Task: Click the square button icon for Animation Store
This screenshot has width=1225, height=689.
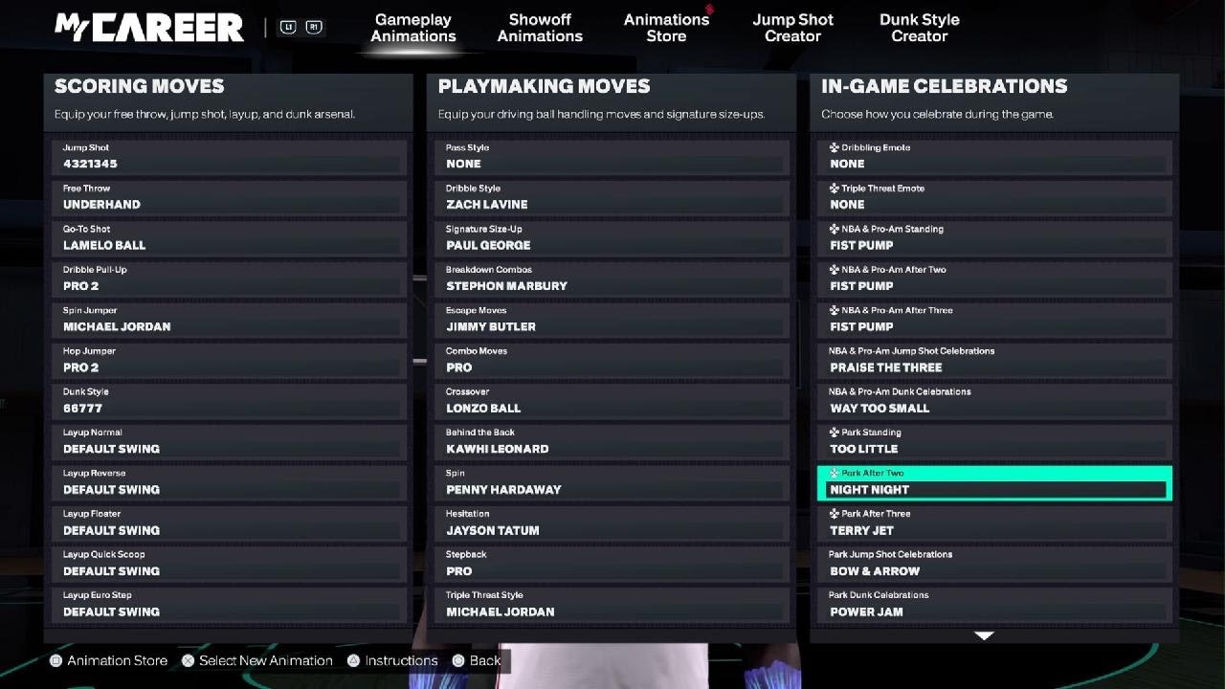Action: coord(56,660)
